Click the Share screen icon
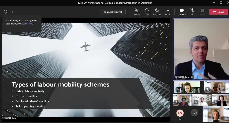 [x=202, y=12]
